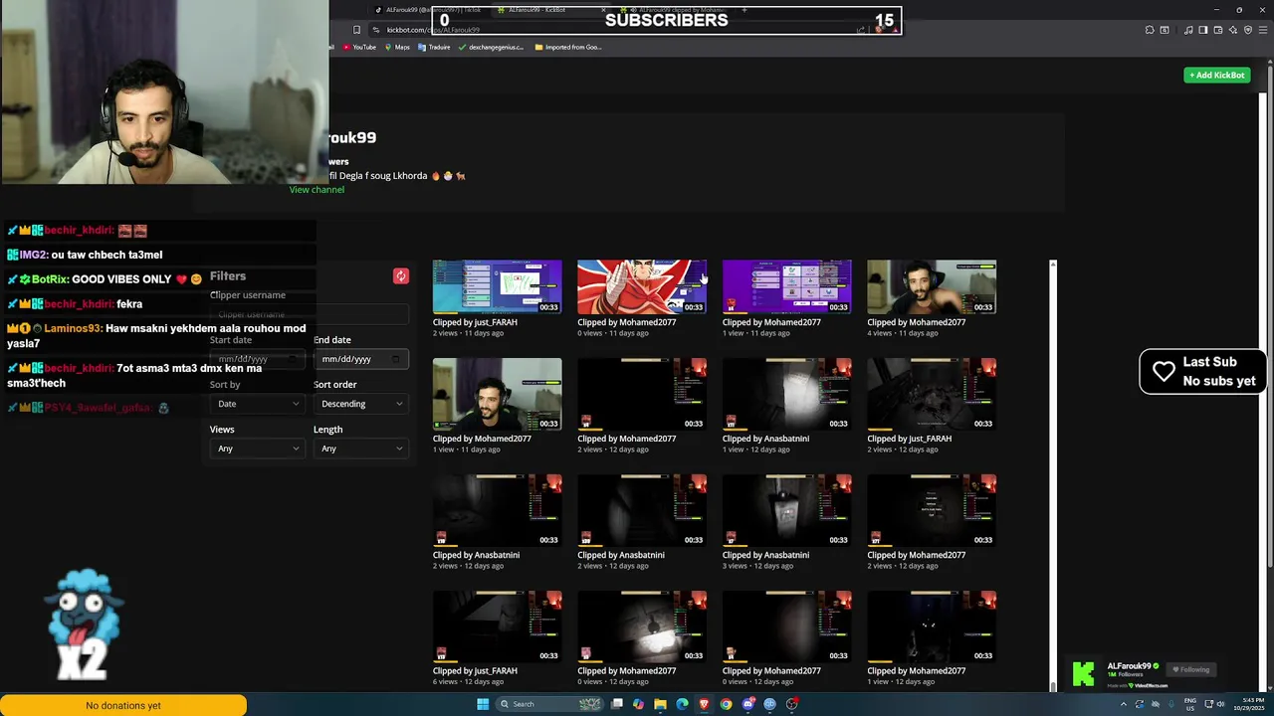This screenshot has height=716, width=1274.
Task: Show hidden system tray icons
Action: 1124,704
